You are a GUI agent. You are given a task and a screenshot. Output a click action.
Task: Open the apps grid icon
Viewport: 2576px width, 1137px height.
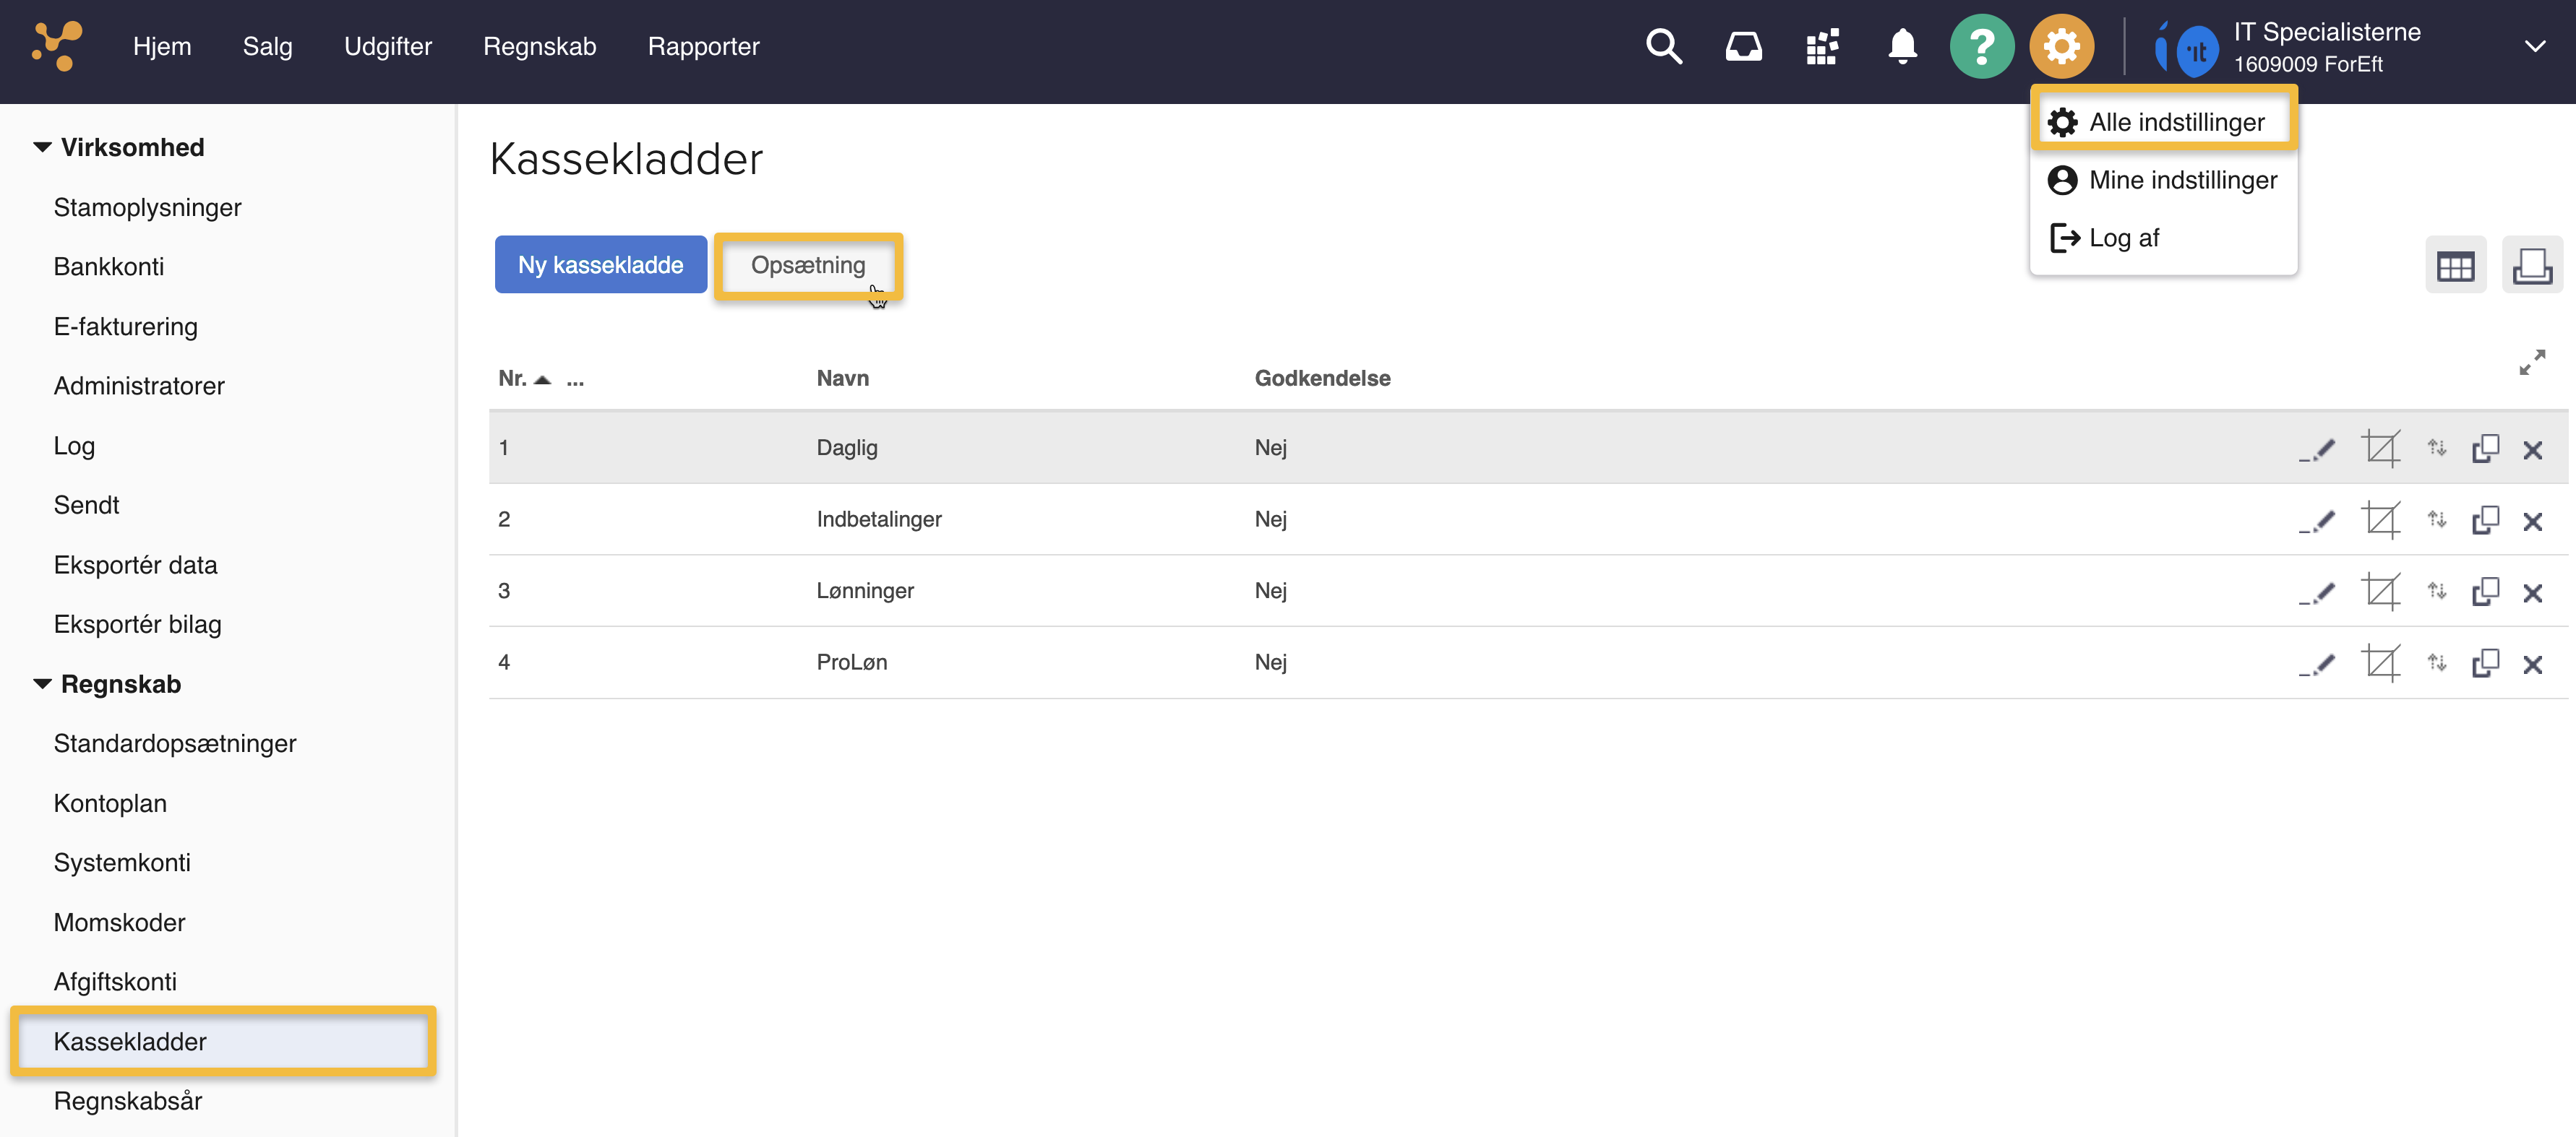click(x=1822, y=46)
